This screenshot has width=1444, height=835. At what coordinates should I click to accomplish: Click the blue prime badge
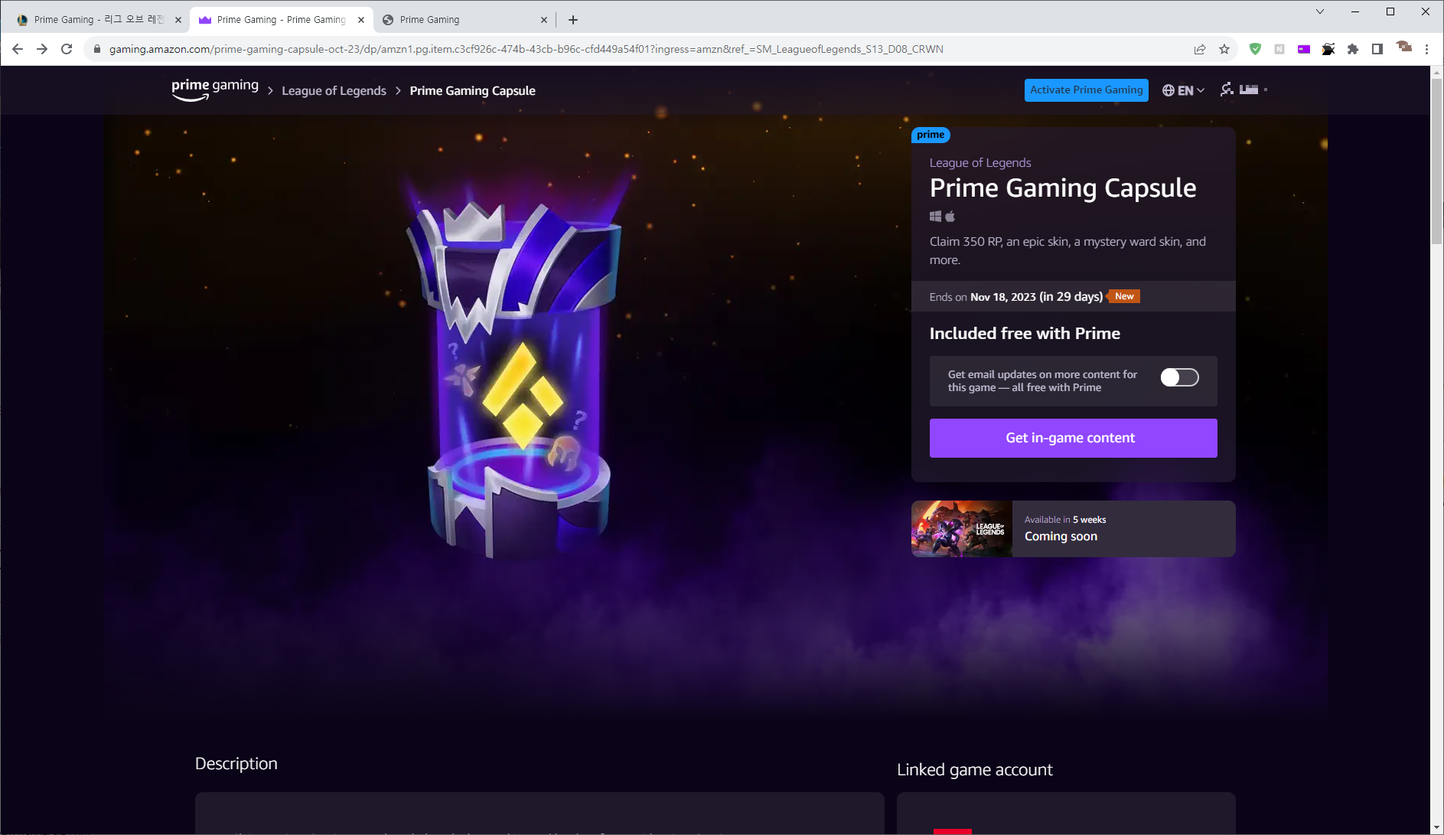click(x=931, y=135)
